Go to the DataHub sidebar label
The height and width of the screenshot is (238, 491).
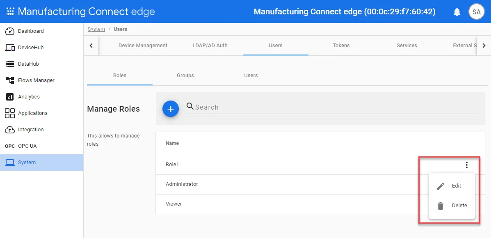click(28, 64)
